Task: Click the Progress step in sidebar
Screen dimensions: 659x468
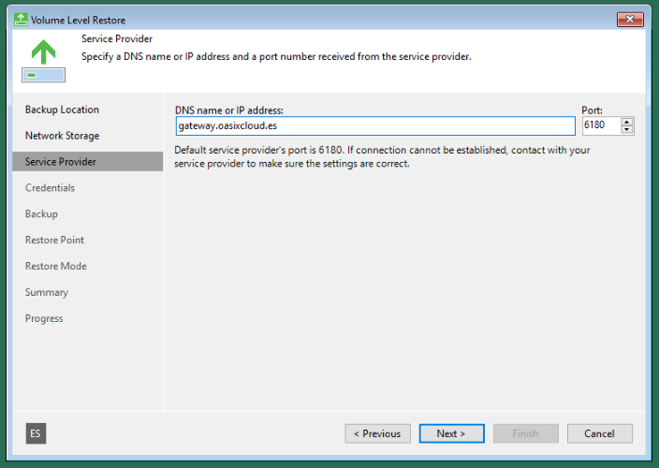Action: pyautogui.click(x=44, y=319)
